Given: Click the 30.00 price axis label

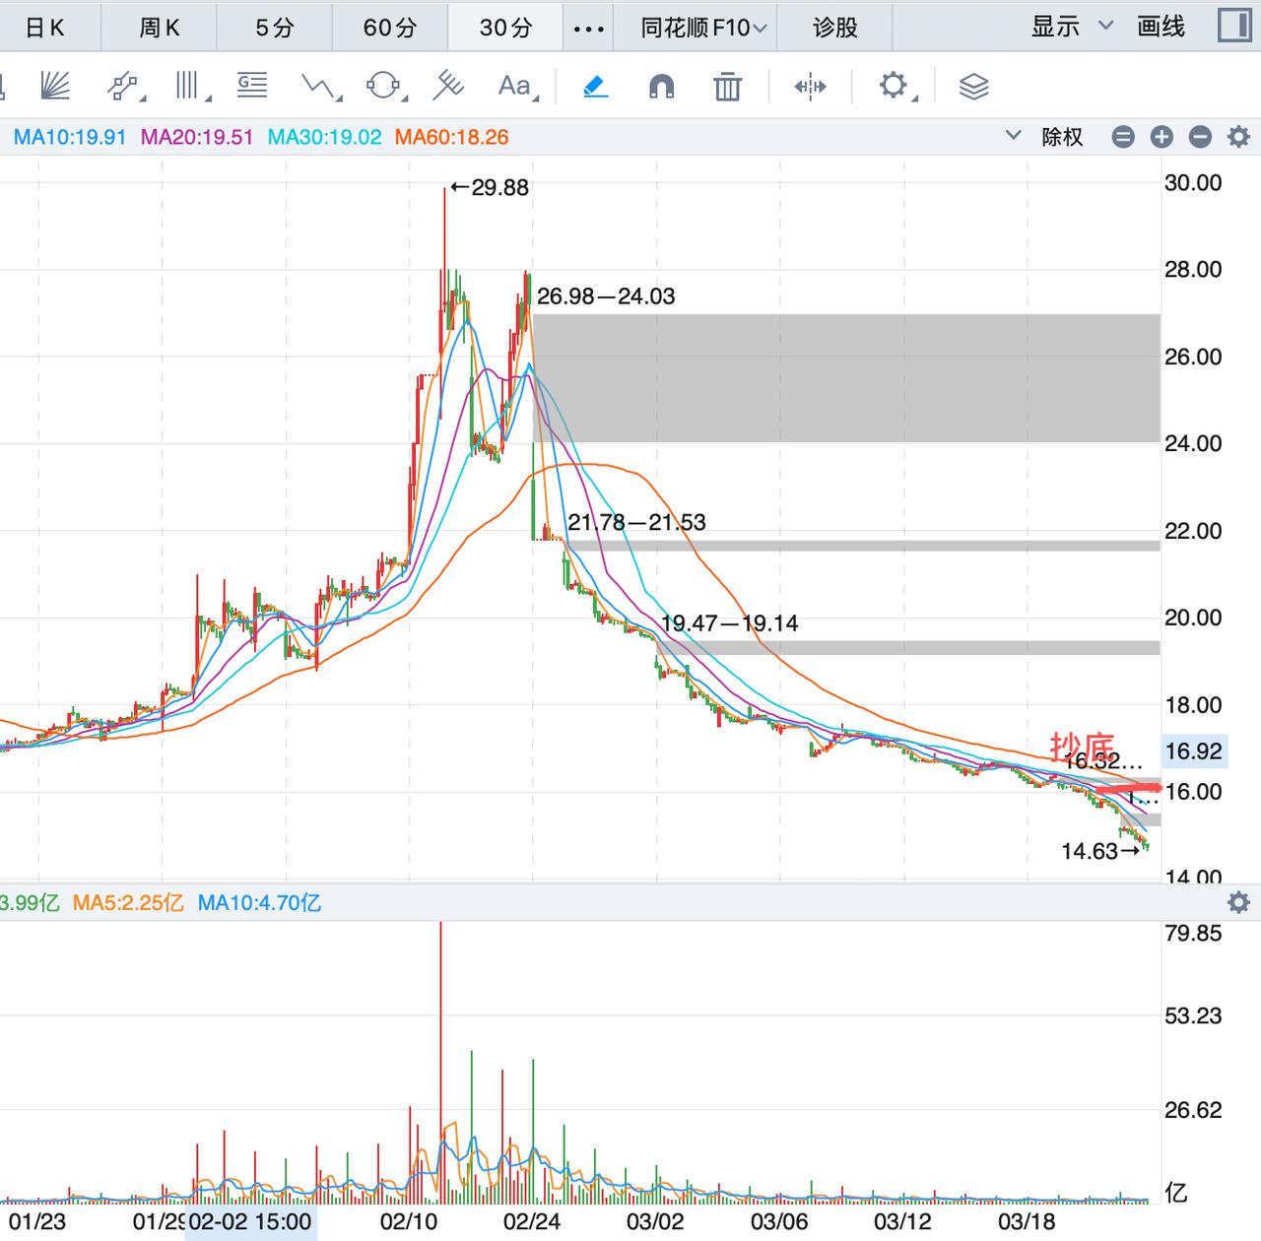Looking at the screenshot, I should point(1192,182).
